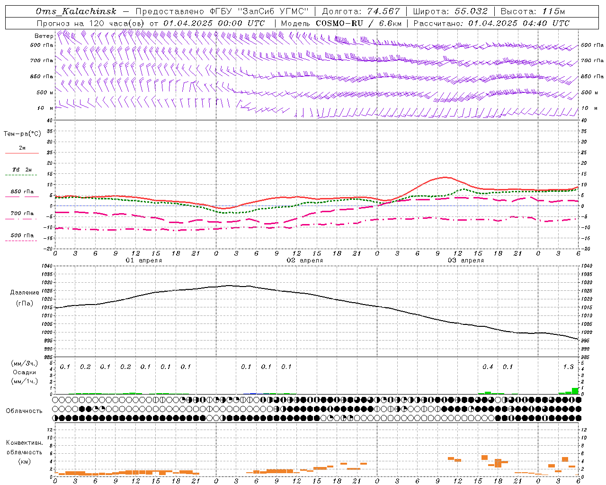Click the 02 апреля date label

pyautogui.click(x=305, y=260)
